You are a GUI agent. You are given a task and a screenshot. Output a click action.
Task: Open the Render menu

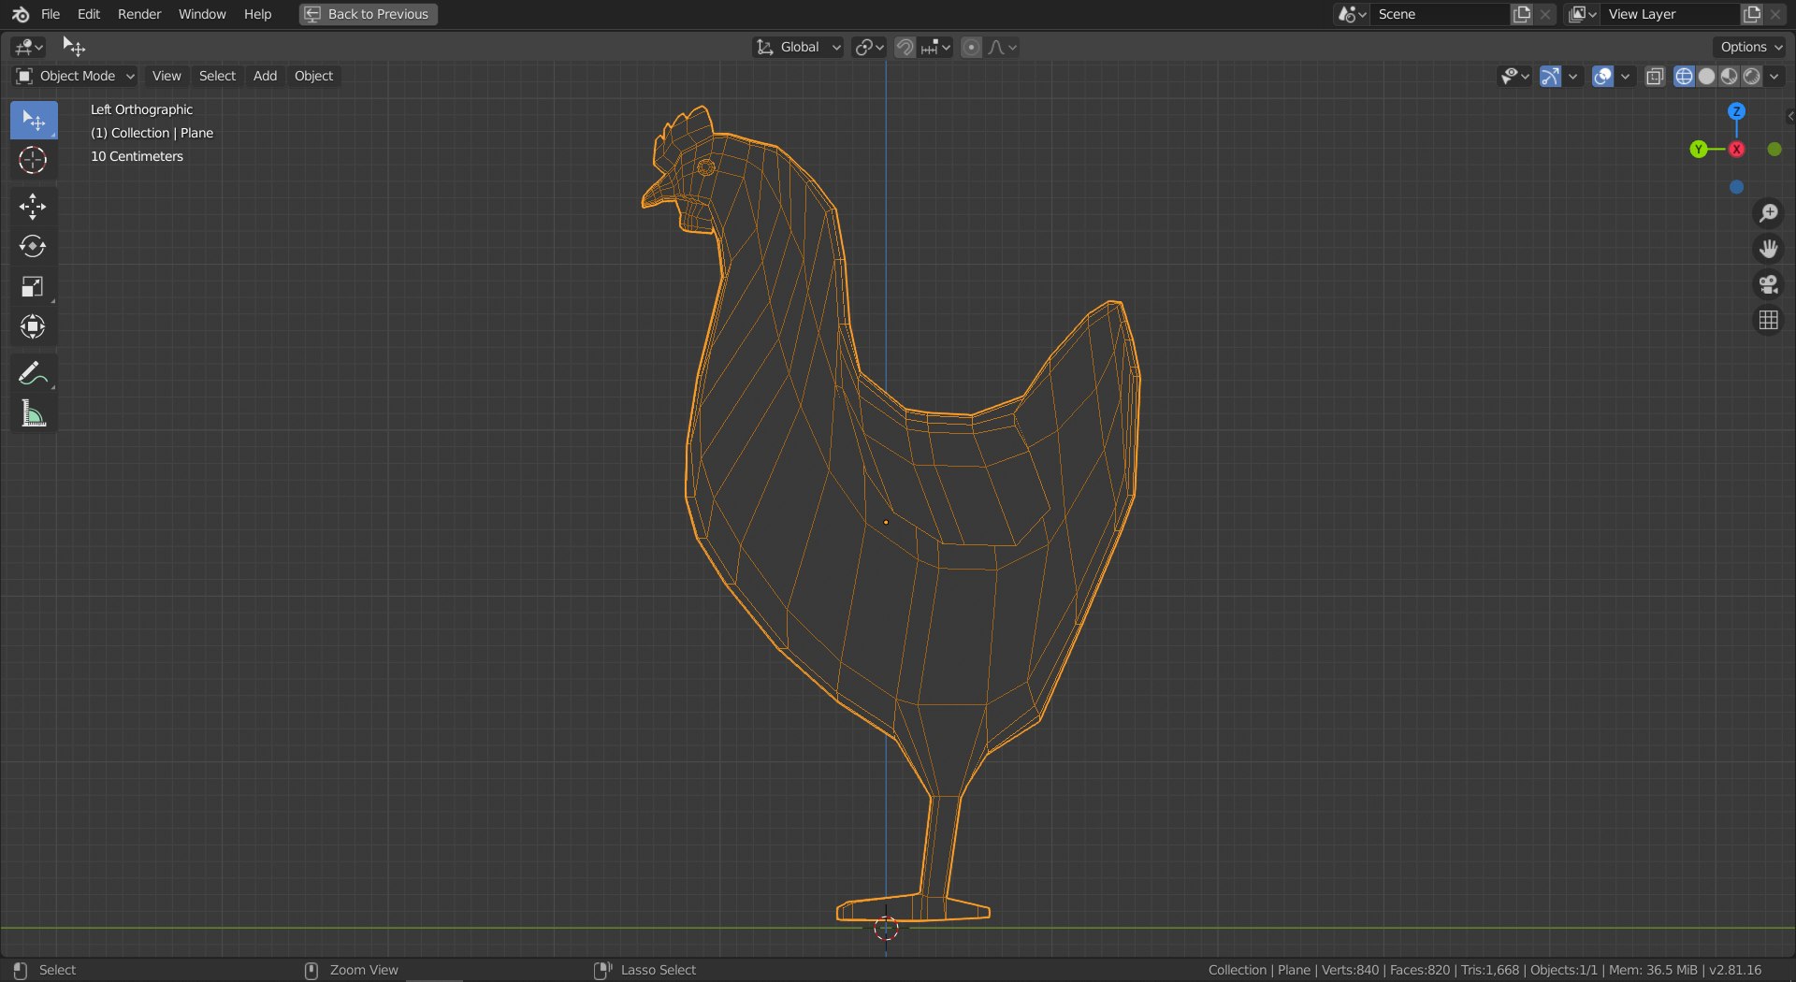(x=139, y=14)
